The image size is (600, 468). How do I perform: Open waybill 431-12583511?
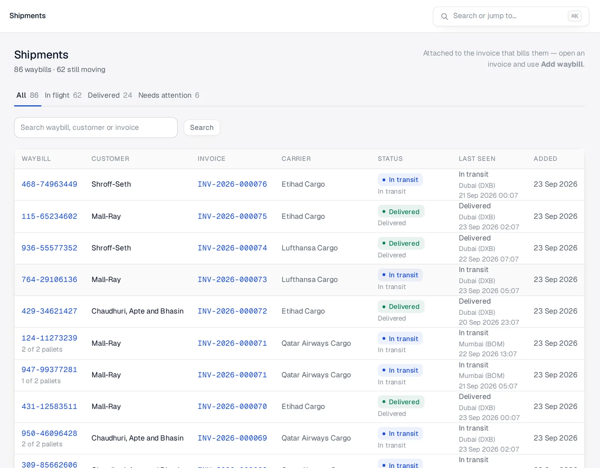49,406
